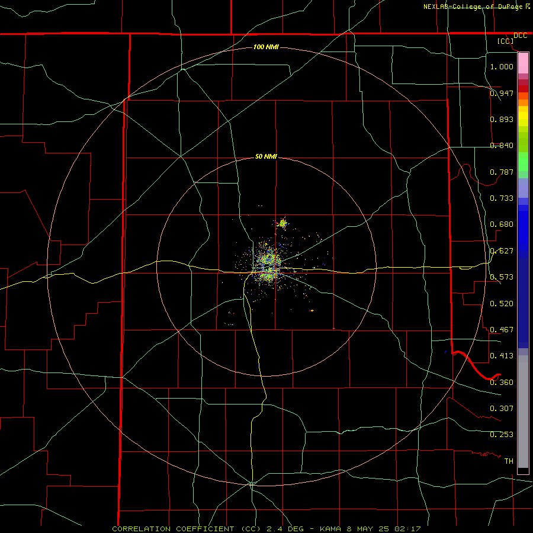Click the 0.840 color scale value
The height and width of the screenshot is (533, 533).
pyautogui.click(x=502, y=145)
